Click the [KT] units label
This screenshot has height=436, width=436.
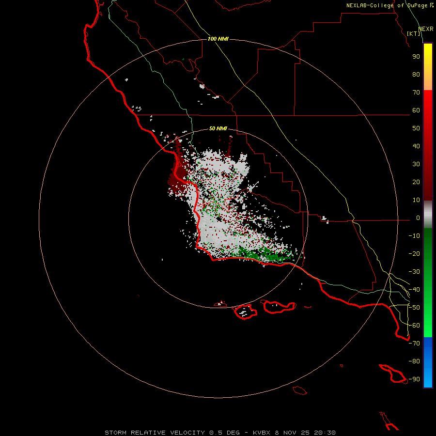(413, 33)
